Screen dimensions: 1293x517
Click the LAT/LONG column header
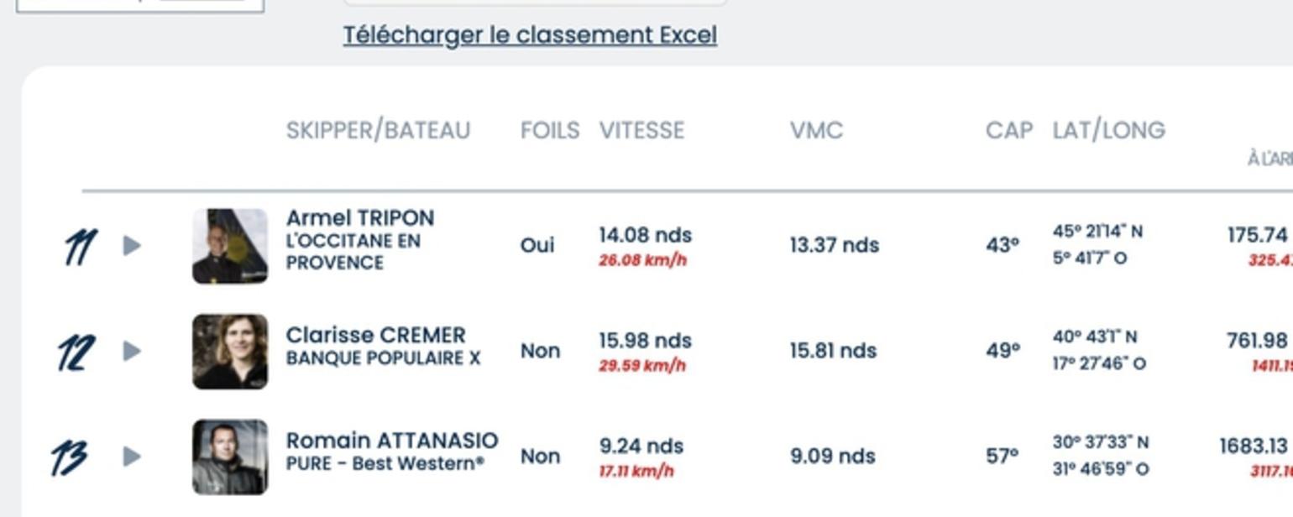click(x=1109, y=130)
